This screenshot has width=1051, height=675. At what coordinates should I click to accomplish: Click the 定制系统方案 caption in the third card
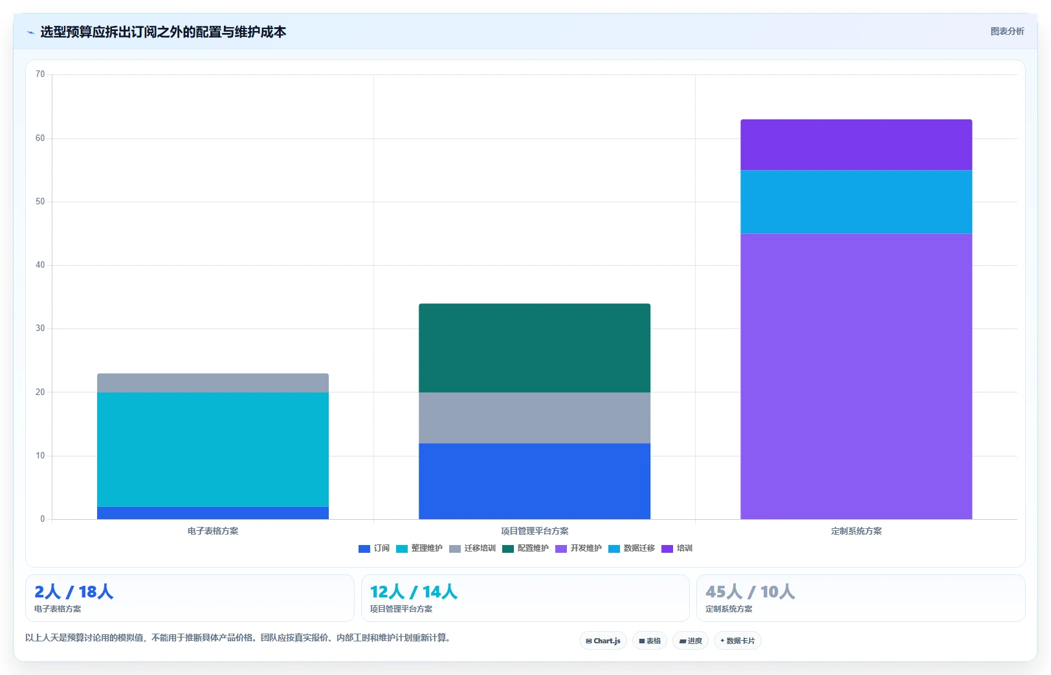(x=729, y=609)
